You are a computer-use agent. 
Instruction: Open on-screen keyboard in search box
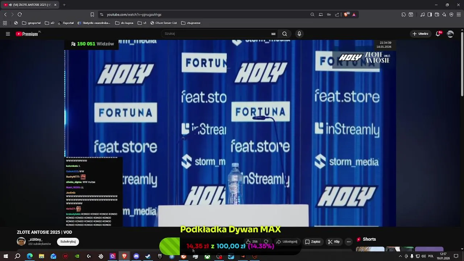coord(273,34)
